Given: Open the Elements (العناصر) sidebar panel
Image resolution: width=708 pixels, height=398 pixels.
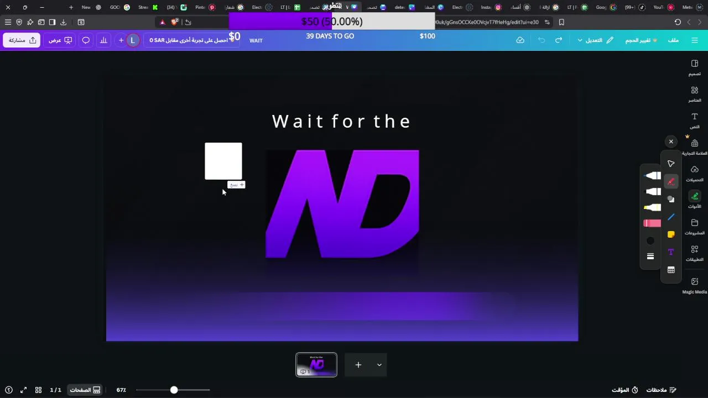Looking at the screenshot, I should pyautogui.click(x=694, y=94).
